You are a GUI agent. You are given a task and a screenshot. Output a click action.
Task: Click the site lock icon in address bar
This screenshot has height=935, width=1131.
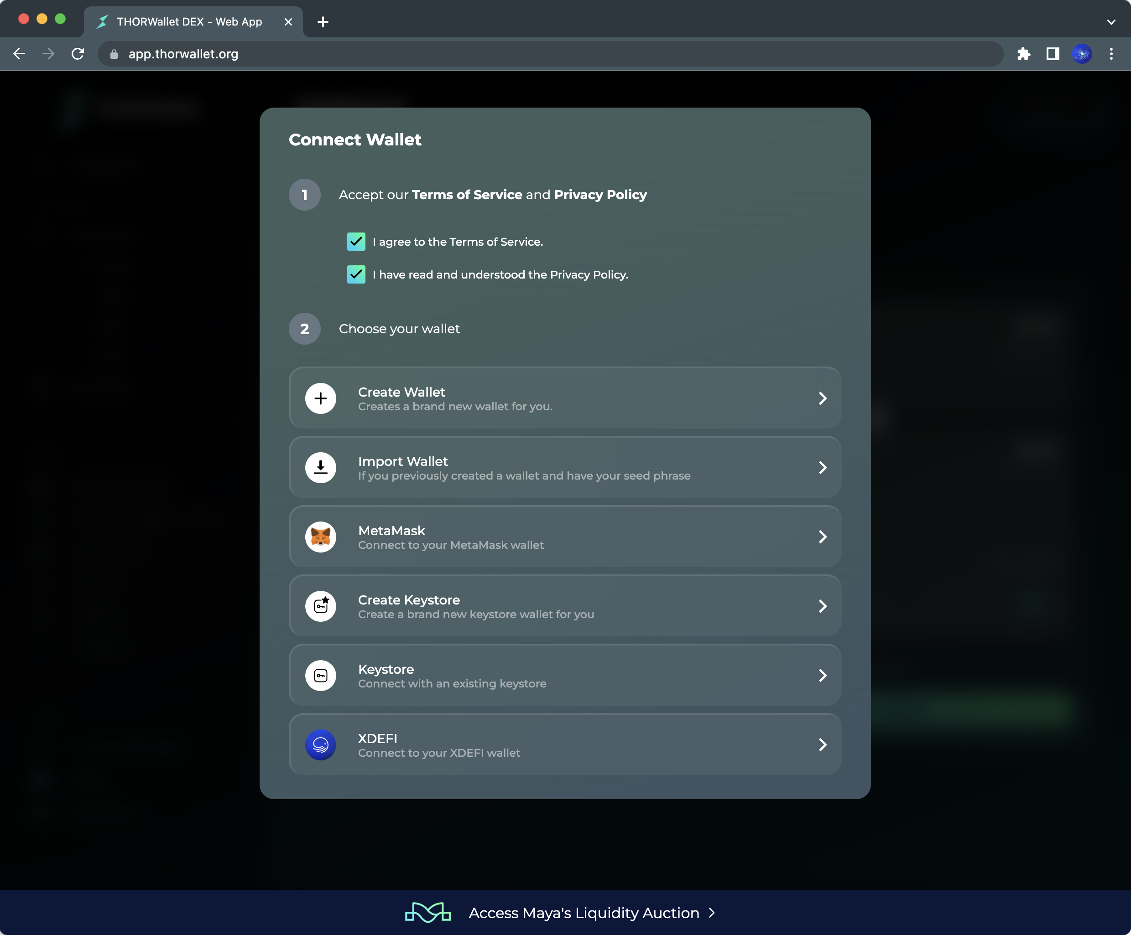(x=114, y=54)
